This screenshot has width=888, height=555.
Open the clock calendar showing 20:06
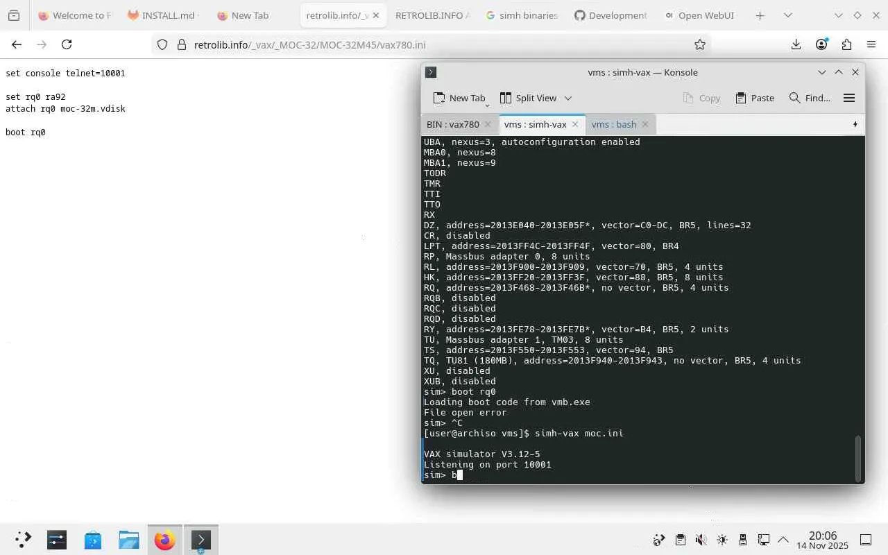point(823,540)
